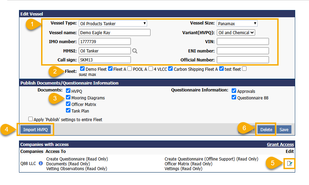Click the Q88 LLC info icon
This screenshot has width=309, height=185.
[x=41, y=164]
